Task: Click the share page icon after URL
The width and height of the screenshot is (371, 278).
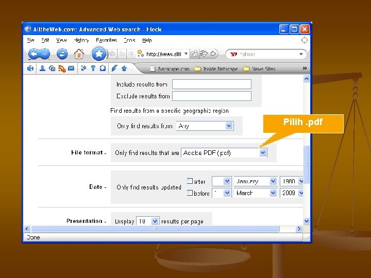Action: tap(194, 54)
